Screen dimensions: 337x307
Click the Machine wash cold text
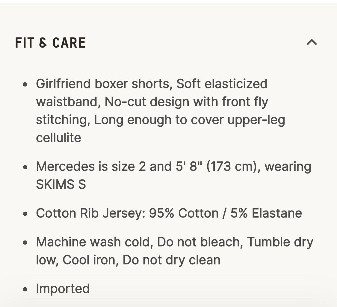point(93,242)
